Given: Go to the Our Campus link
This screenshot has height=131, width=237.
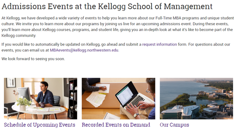Looking at the screenshot, I should tap(174, 125).
